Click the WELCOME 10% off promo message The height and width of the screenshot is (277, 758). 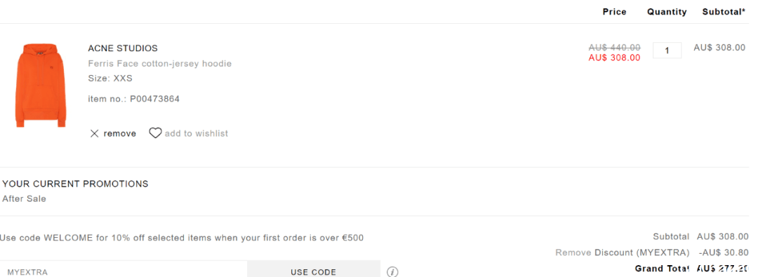[x=182, y=238]
